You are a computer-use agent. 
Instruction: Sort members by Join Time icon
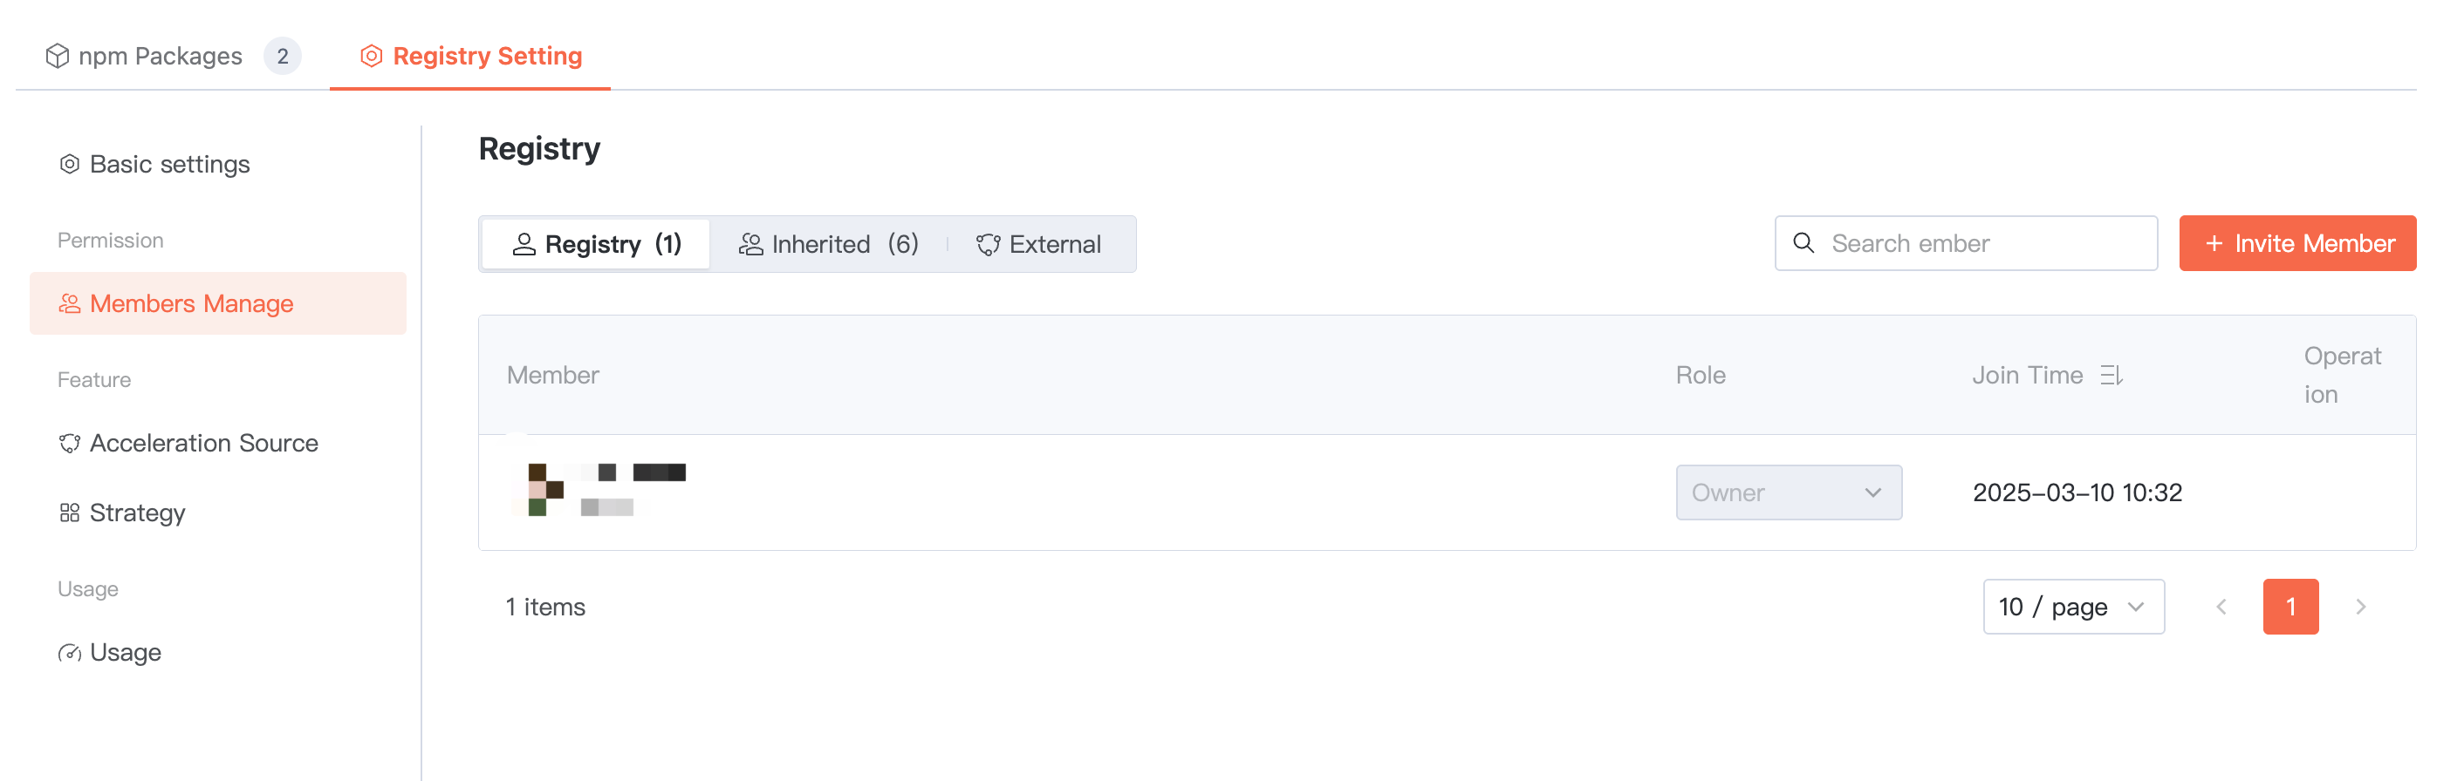point(2111,376)
